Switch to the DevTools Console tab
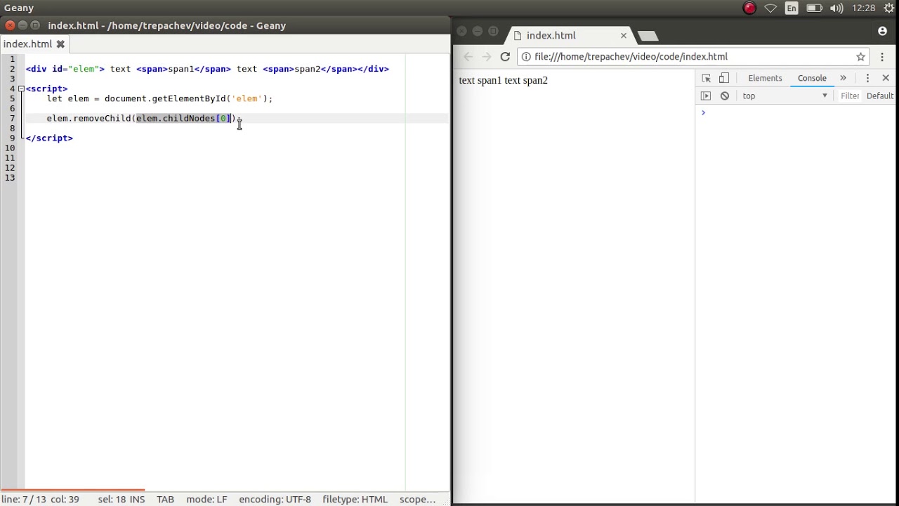Screen dimensions: 899x506 [812, 78]
